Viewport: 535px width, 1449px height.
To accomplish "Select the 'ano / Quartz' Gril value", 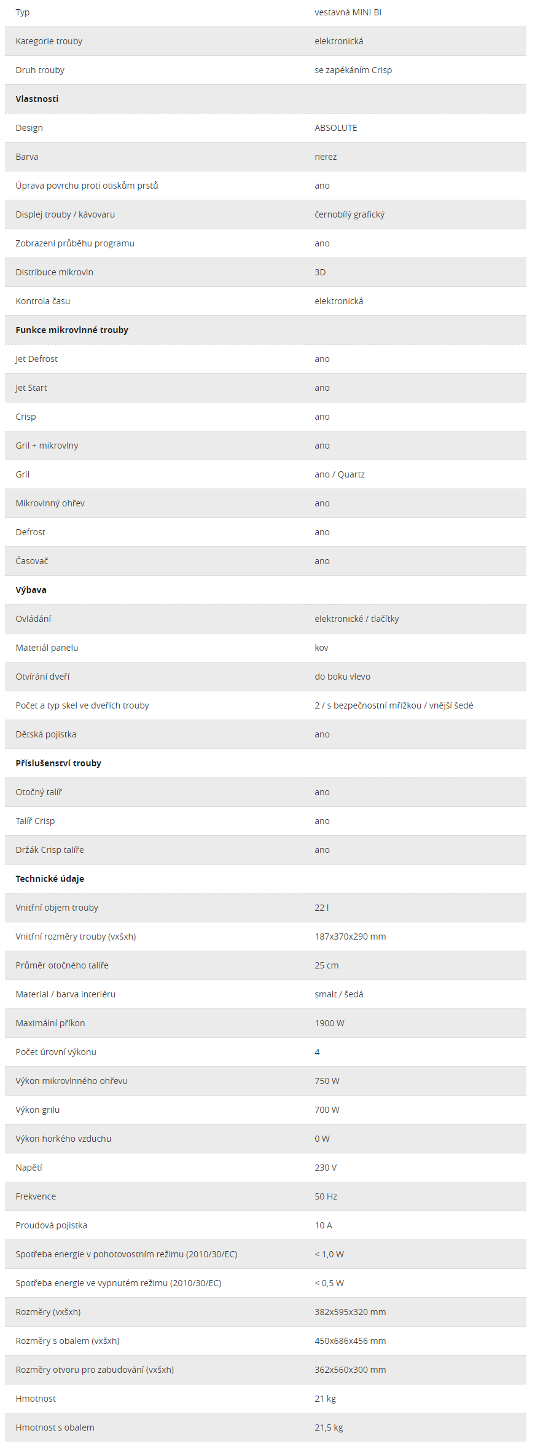I will tap(340, 474).
